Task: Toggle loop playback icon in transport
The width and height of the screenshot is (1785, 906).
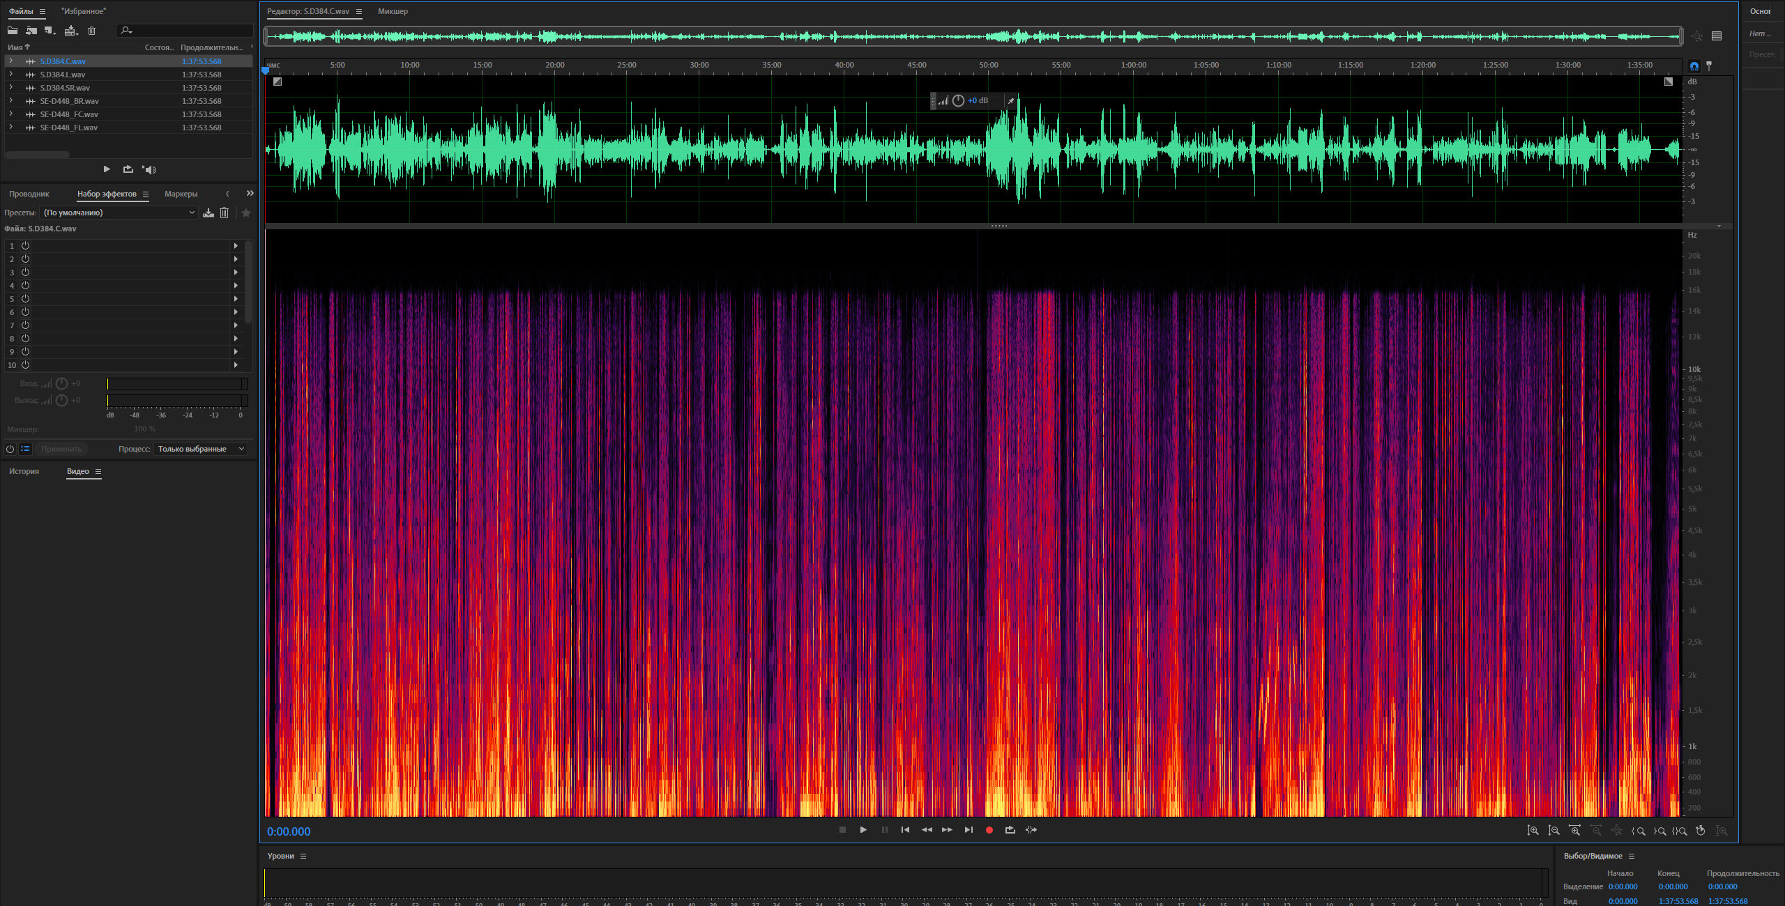Action: [1010, 830]
